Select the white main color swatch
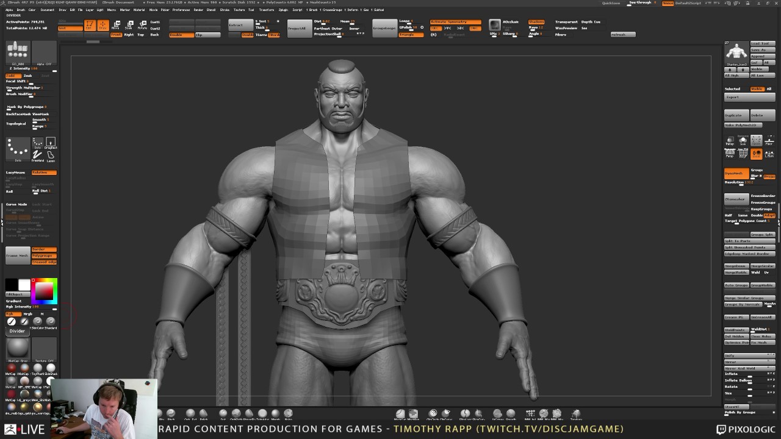The height and width of the screenshot is (439, 781). [x=24, y=285]
